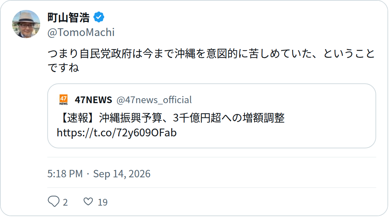Click the display name 町山智浩
391x219 pixels.
[x=68, y=17]
